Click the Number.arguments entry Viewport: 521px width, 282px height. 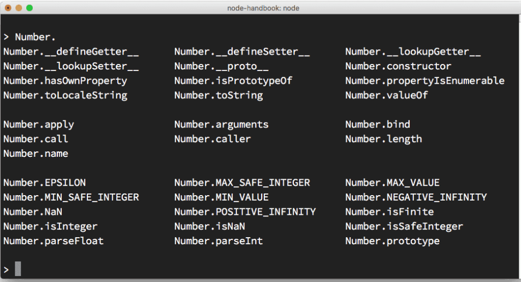pos(221,125)
